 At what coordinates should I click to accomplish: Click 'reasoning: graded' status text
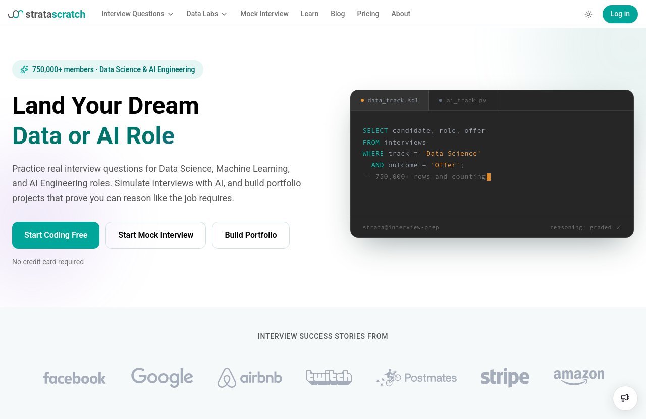pyautogui.click(x=585, y=227)
